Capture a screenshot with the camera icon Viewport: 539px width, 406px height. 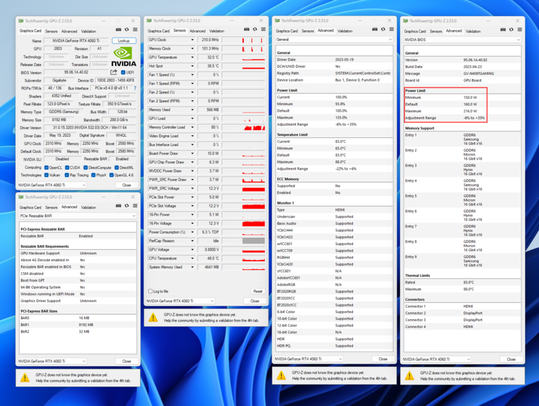[119, 30]
